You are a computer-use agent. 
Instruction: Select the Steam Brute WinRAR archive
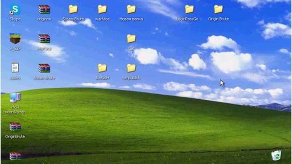pos(44,68)
